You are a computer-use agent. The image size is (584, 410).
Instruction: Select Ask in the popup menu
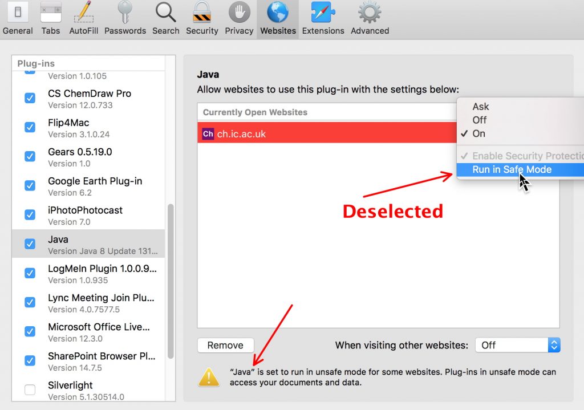[481, 107]
